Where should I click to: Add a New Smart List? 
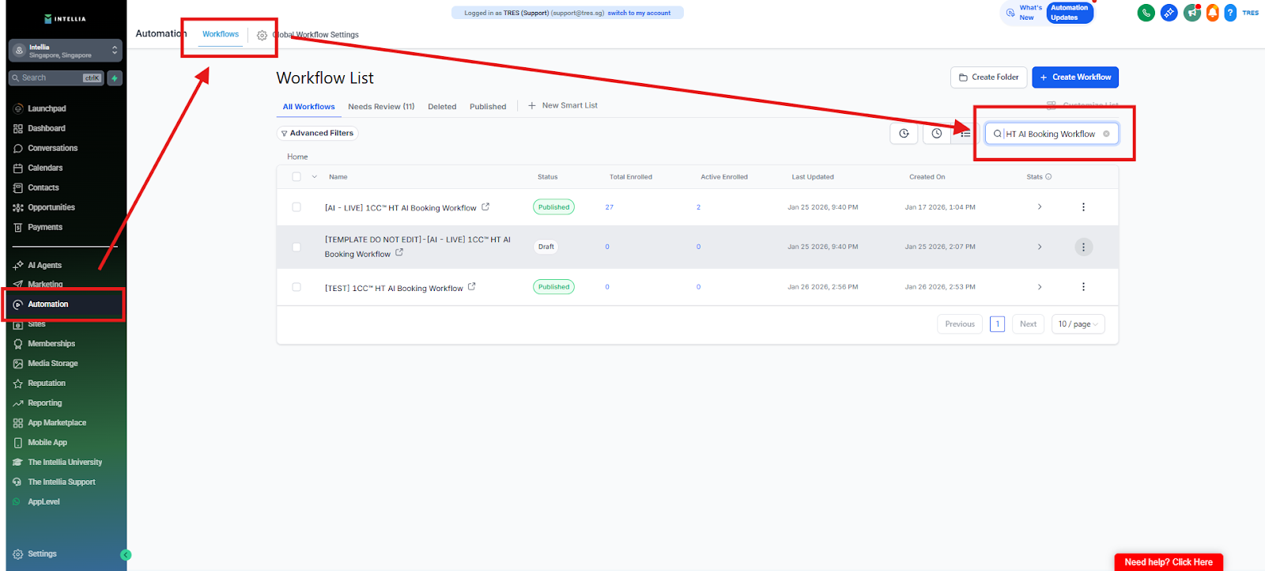[x=563, y=106]
